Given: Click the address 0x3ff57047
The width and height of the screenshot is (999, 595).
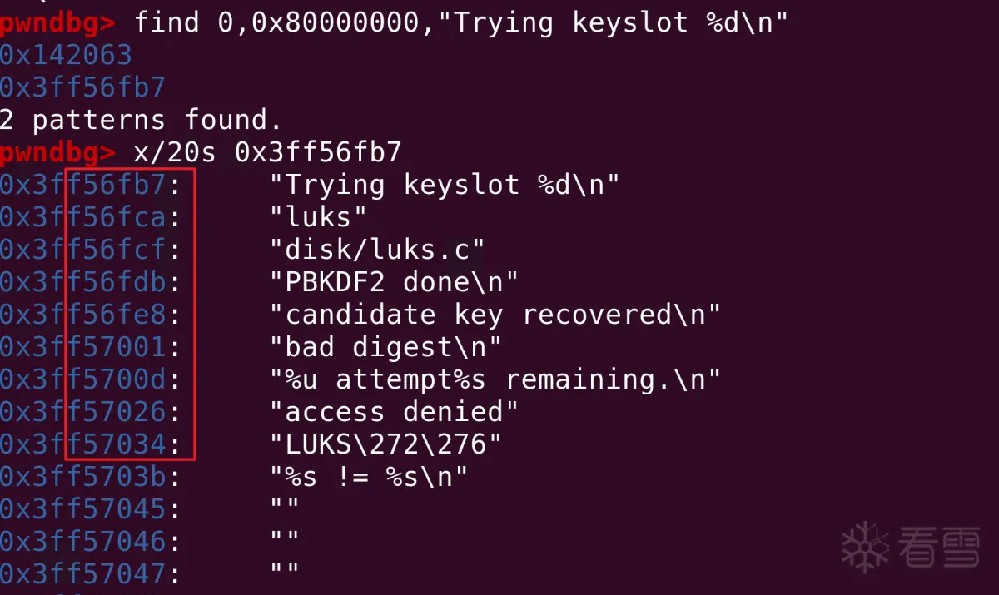Looking at the screenshot, I should (83, 574).
